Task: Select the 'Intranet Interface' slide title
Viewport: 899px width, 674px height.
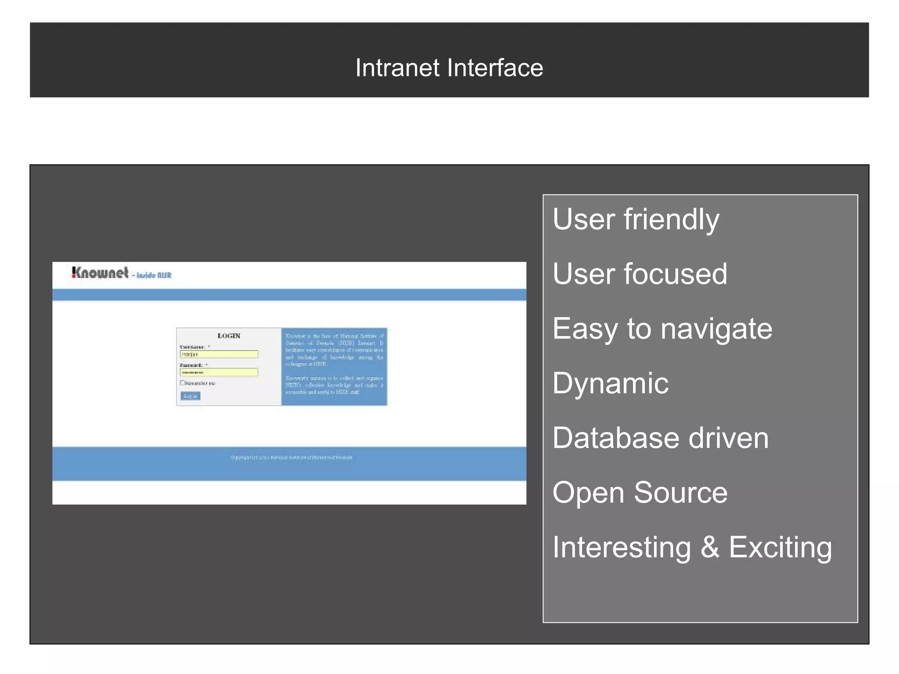Action: pyautogui.click(x=449, y=68)
